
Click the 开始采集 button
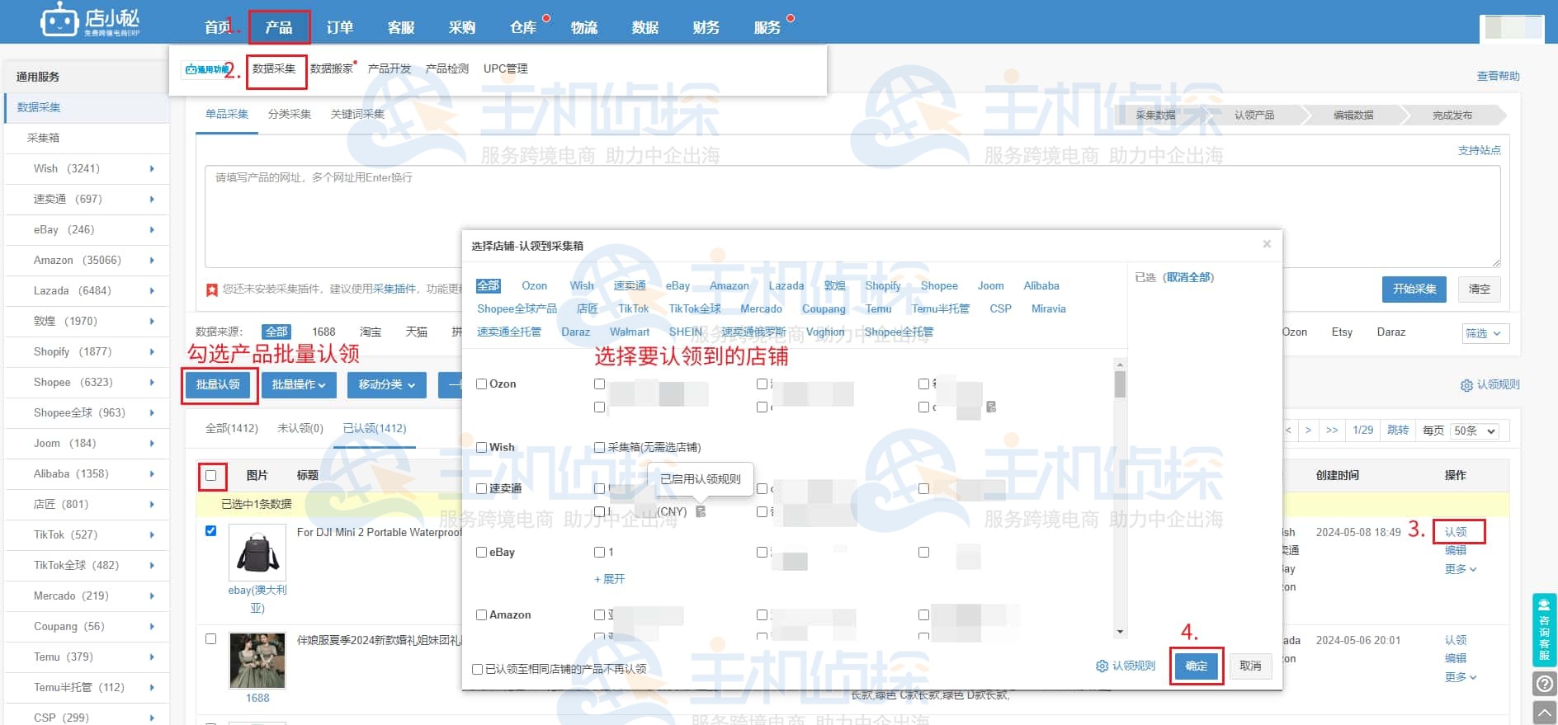(x=1414, y=289)
